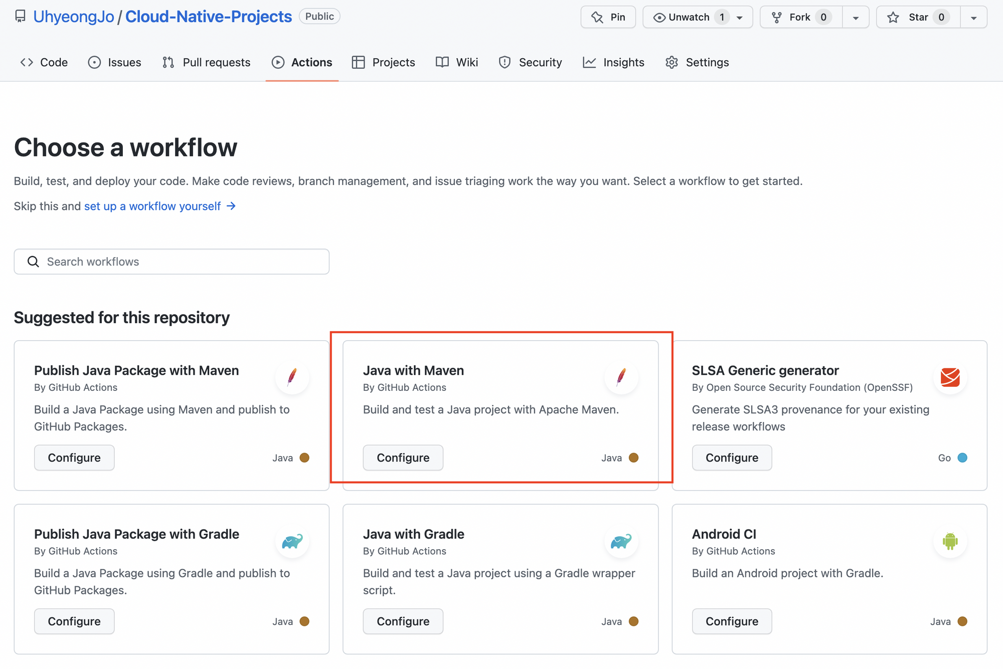This screenshot has height=669, width=1003.
Task: Click the Maven feather icon in Java with Maven card
Action: (621, 377)
